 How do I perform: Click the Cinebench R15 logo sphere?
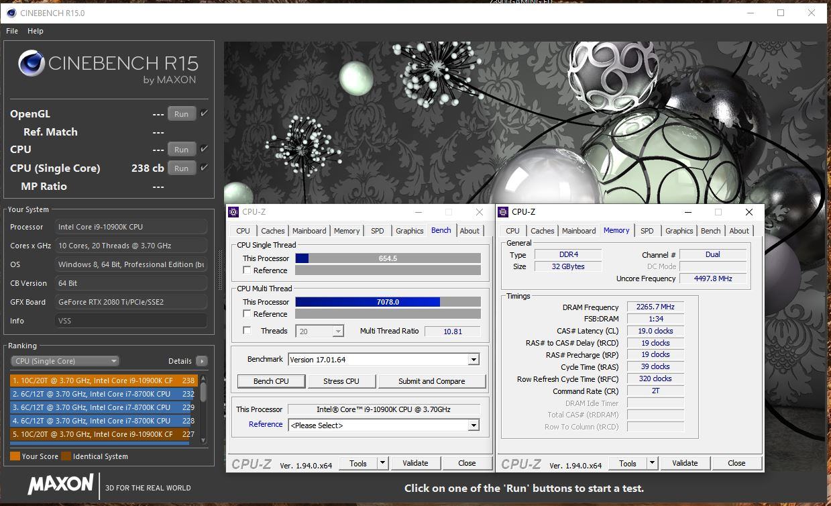(x=32, y=64)
